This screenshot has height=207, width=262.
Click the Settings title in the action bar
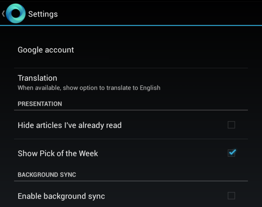coord(43,14)
